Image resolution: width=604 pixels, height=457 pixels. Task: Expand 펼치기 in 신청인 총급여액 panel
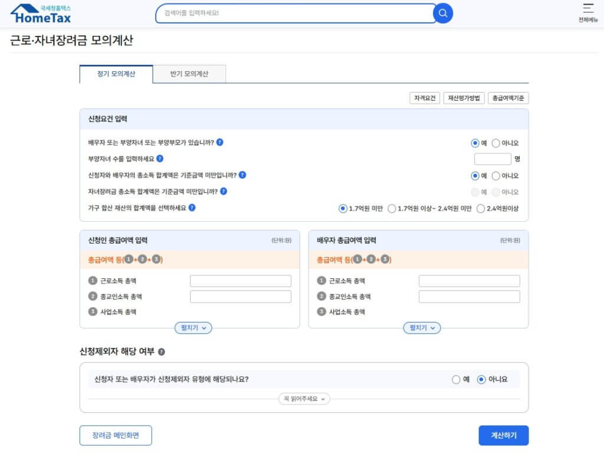pos(193,328)
